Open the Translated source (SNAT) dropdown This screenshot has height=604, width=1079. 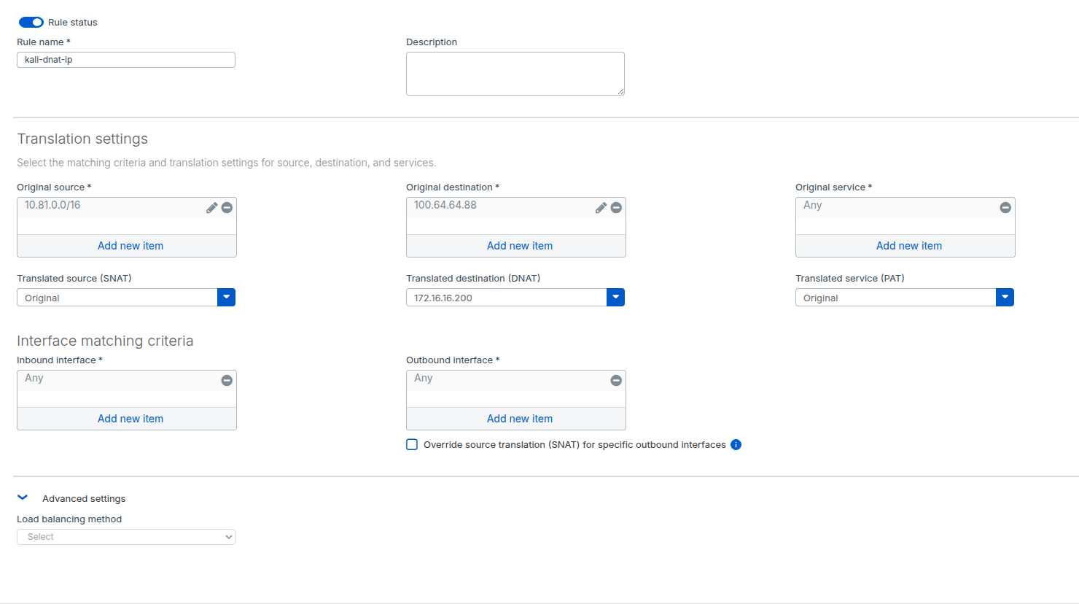pos(226,298)
